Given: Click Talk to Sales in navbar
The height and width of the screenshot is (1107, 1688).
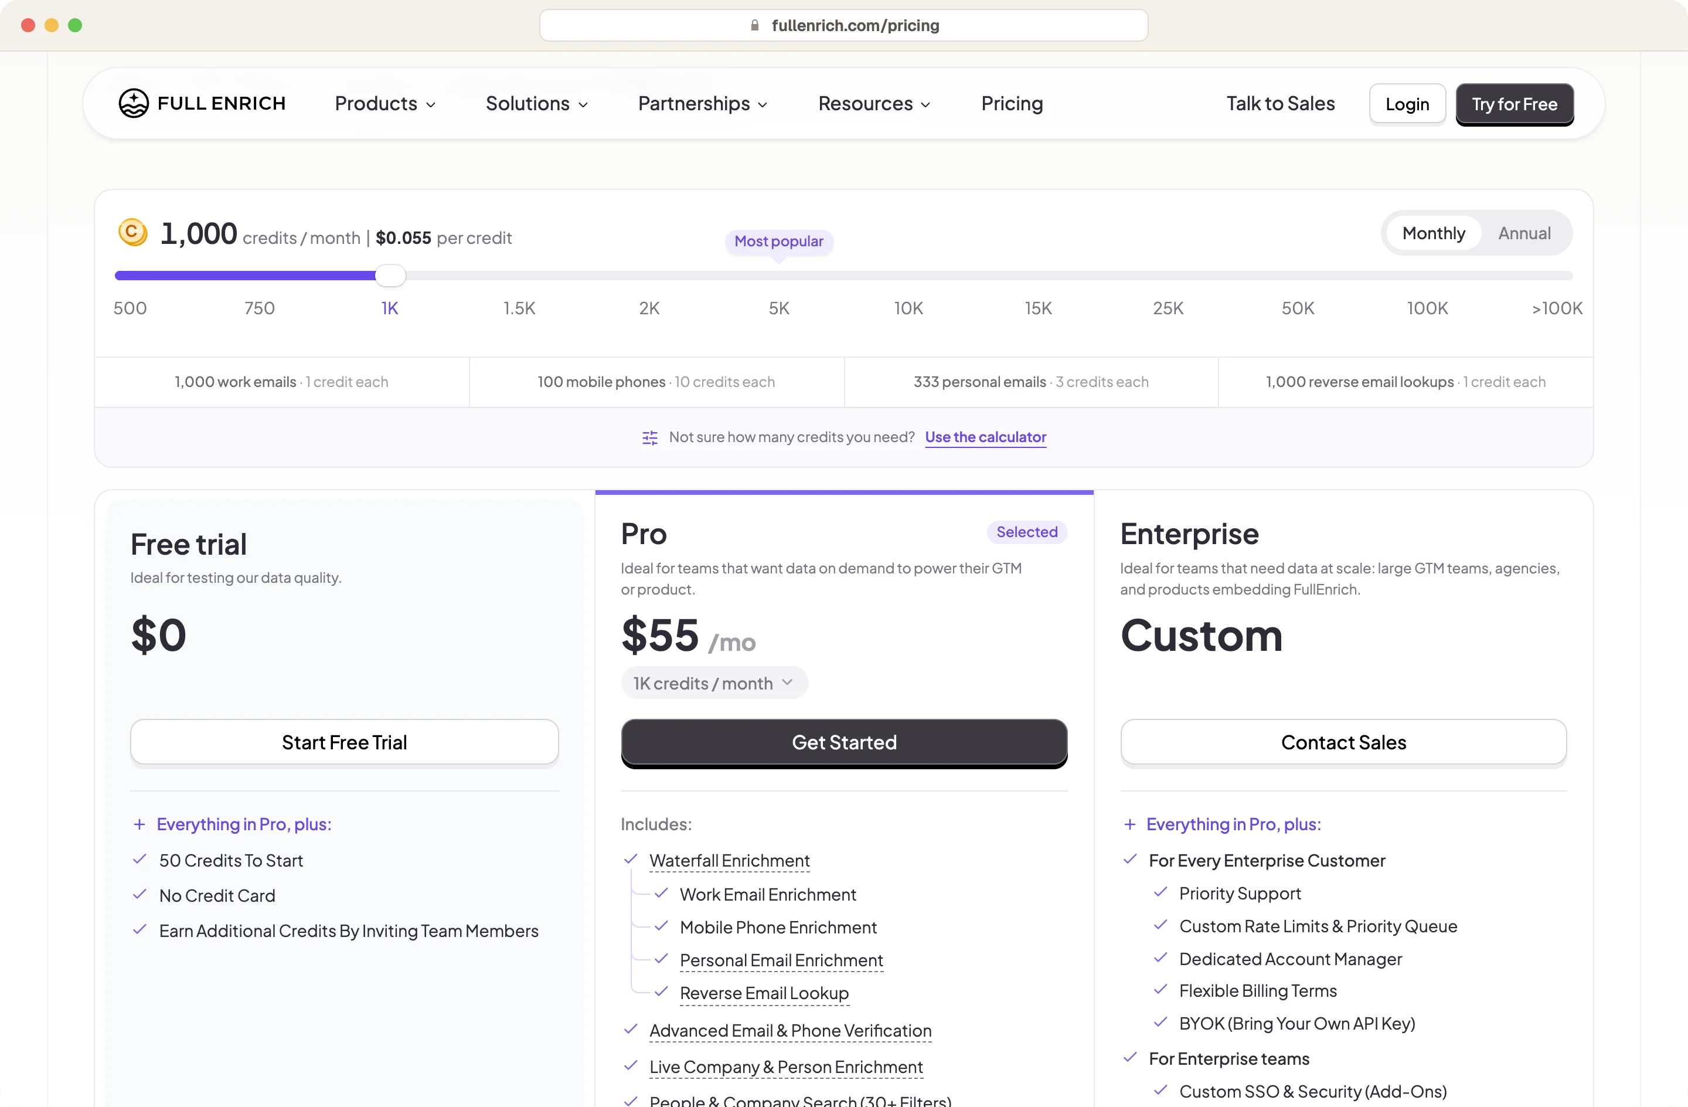Looking at the screenshot, I should pos(1280,104).
